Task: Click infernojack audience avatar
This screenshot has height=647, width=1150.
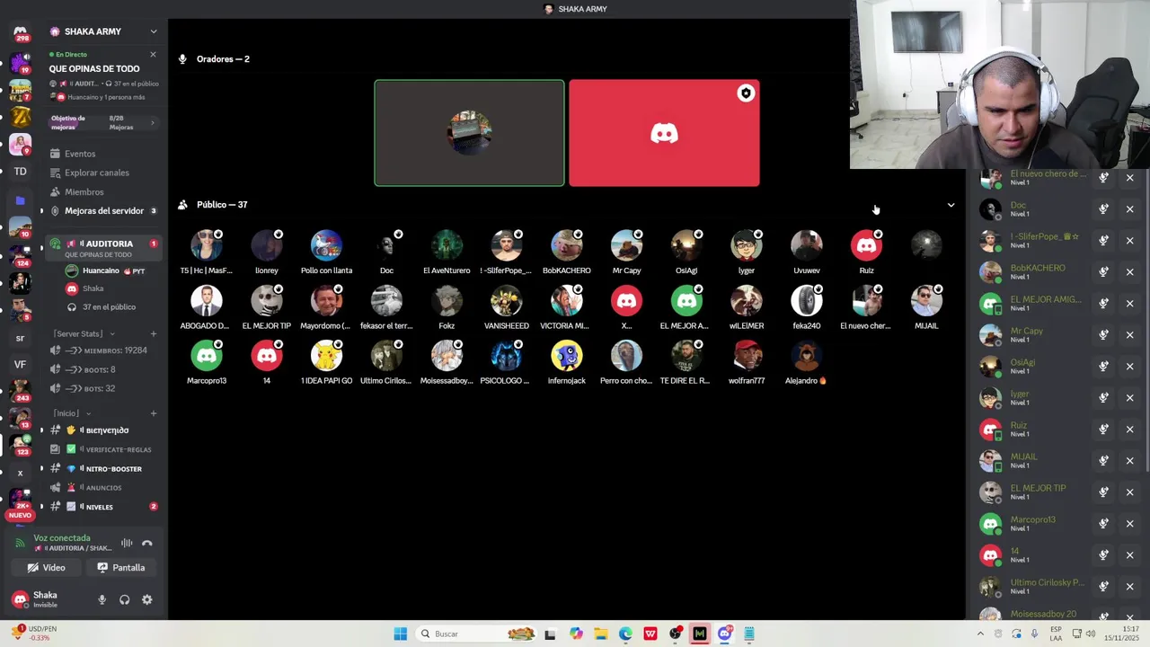Action: (x=567, y=356)
